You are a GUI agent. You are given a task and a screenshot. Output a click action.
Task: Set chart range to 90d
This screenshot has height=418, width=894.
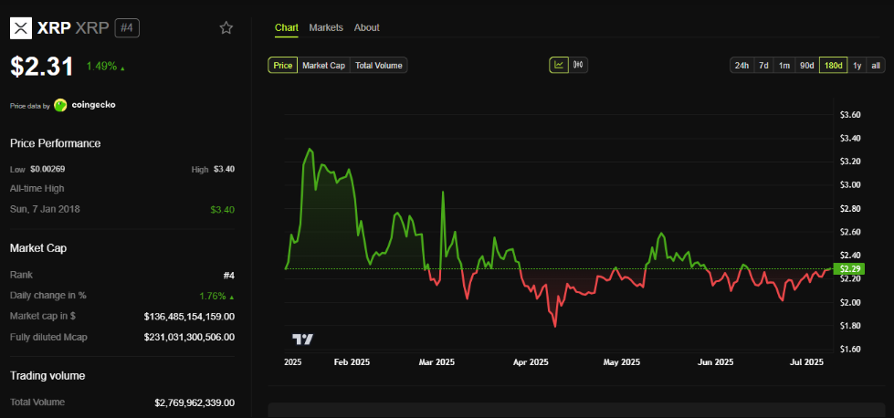(x=806, y=66)
